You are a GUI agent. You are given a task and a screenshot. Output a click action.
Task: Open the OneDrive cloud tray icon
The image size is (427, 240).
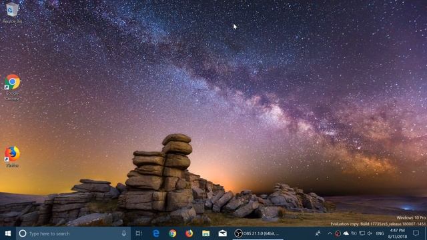coord(346,233)
